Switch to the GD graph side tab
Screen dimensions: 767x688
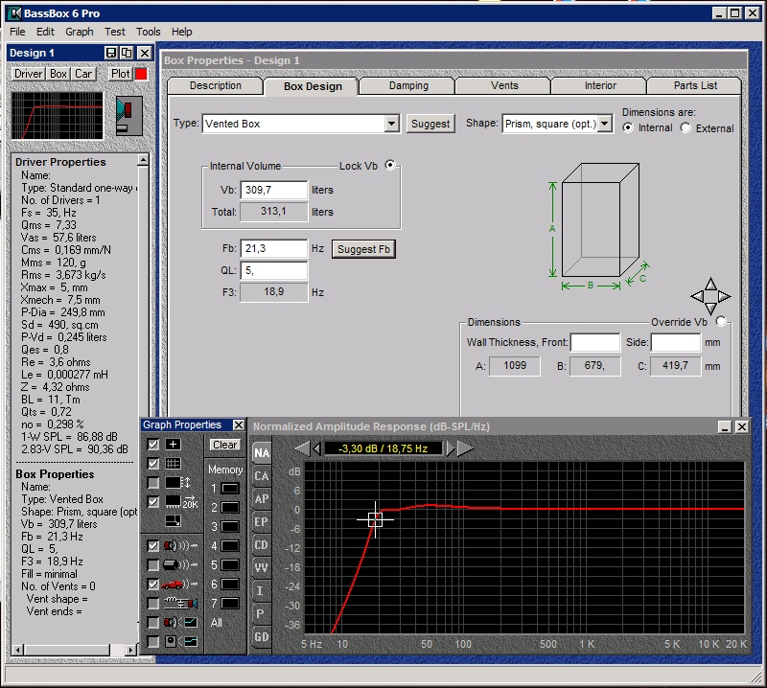pos(261,636)
